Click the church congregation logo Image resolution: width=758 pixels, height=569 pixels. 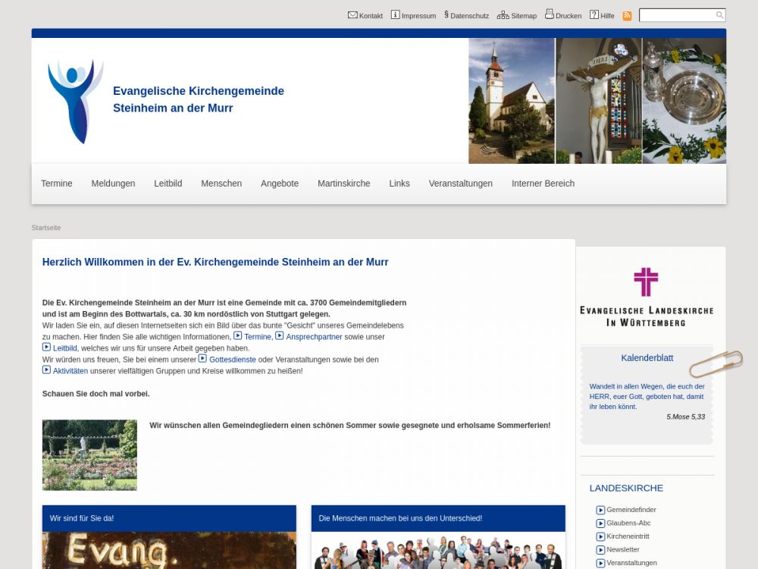pos(75,101)
